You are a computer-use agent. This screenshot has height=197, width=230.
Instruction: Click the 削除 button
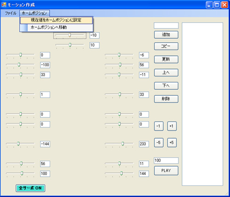pos(166,99)
